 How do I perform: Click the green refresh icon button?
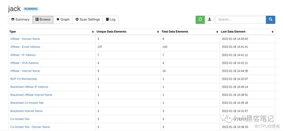(x=200, y=20)
